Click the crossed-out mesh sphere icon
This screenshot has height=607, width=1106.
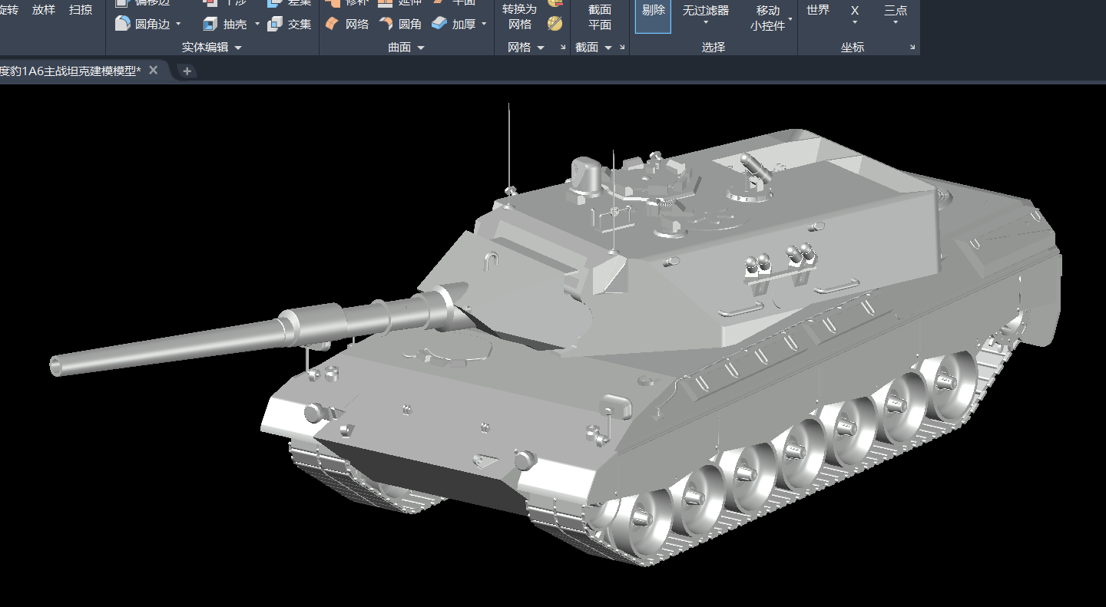pyautogui.click(x=555, y=24)
